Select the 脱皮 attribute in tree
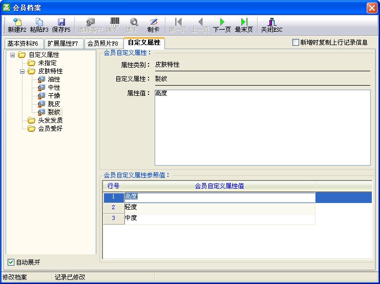380x284 pixels. (x=54, y=104)
